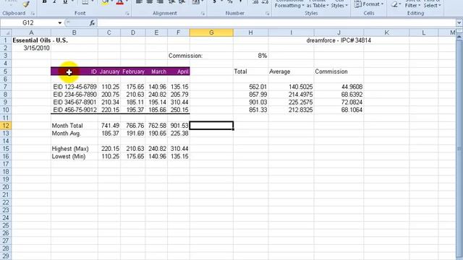Select the 8% commission cell
Image resolution: width=463 pixels, height=260 pixels.
[251, 56]
